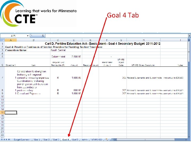The height and width of the screenshot is (143, 191).
Task: Click the title cell 'Carl D. Perkins Education Act'
Action: click(103, 44)
